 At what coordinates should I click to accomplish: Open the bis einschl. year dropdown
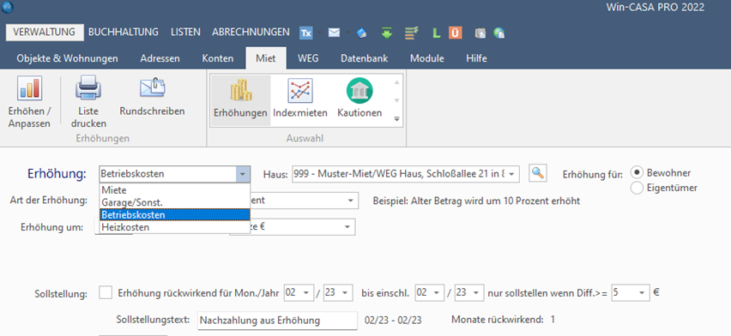click(x=477, y=293)
